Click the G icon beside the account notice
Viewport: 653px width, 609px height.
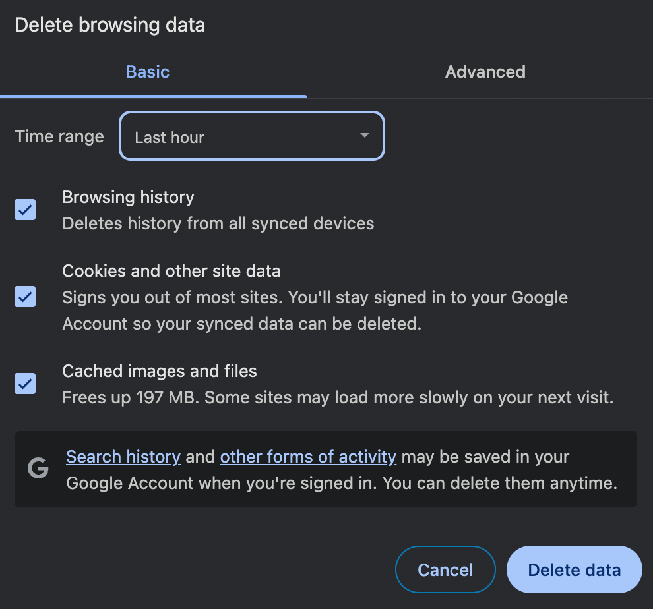[38, 469]
